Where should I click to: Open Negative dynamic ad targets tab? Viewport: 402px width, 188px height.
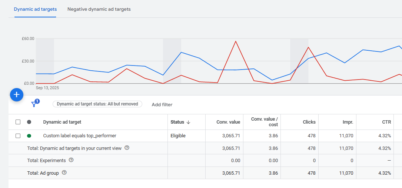(x=99, y=9)
